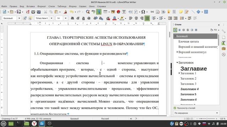Expand the Верхний колонтитул style node

point(177,52)
